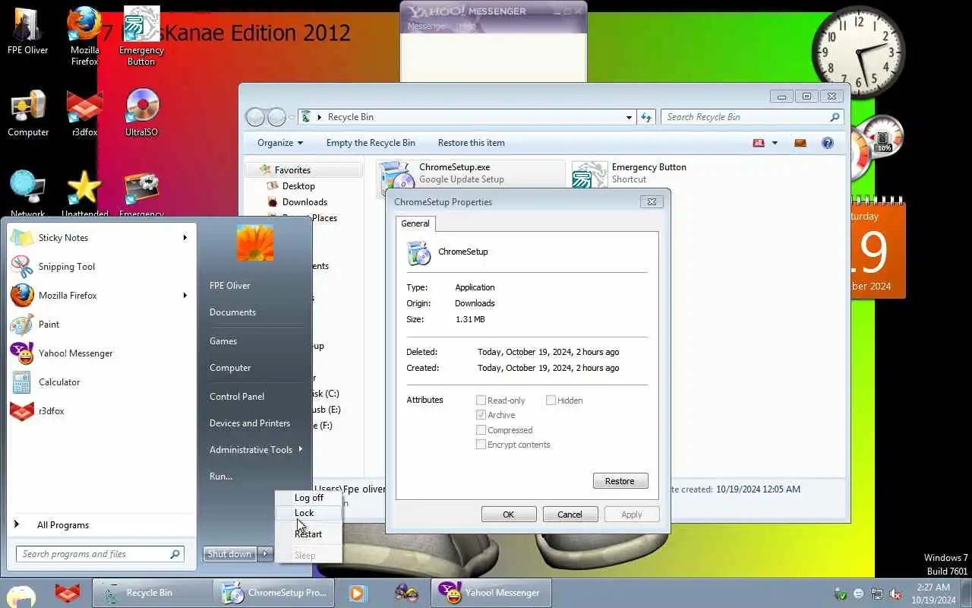The height and width of the screenshot is (608, 972).
Task: Launch Calculator from Start menu
Action: point(99,382)
